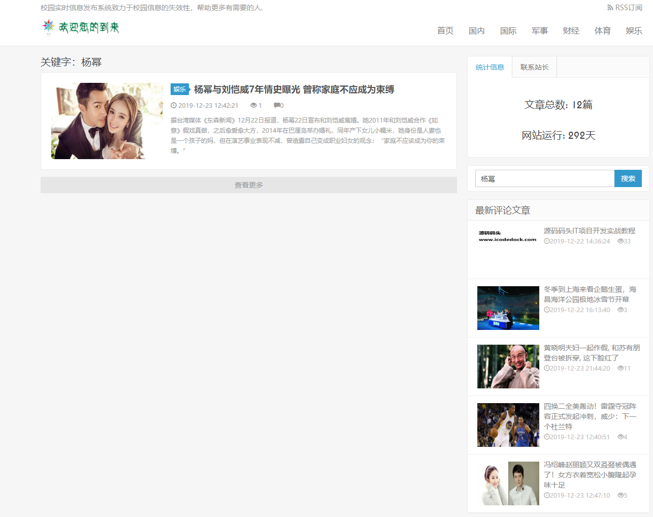Open the 财经 section in the navigation

point(571,31)
